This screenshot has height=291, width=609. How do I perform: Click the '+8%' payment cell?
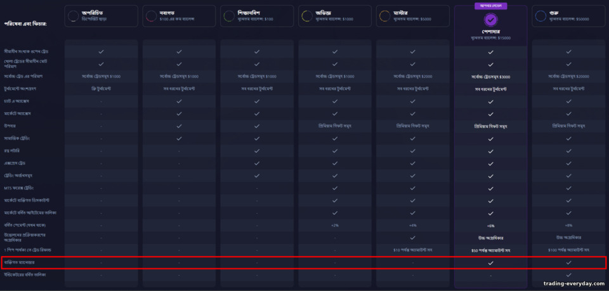pos(568,226)
